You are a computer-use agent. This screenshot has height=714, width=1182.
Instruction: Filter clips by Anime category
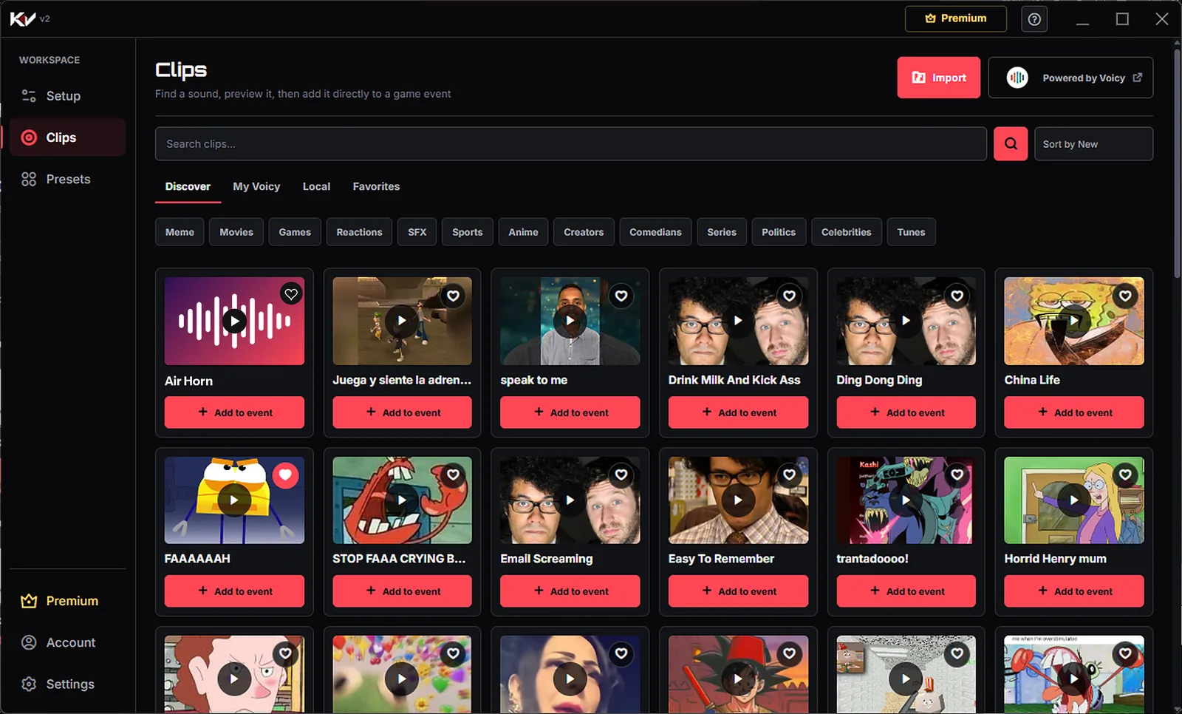pos(523,232)
